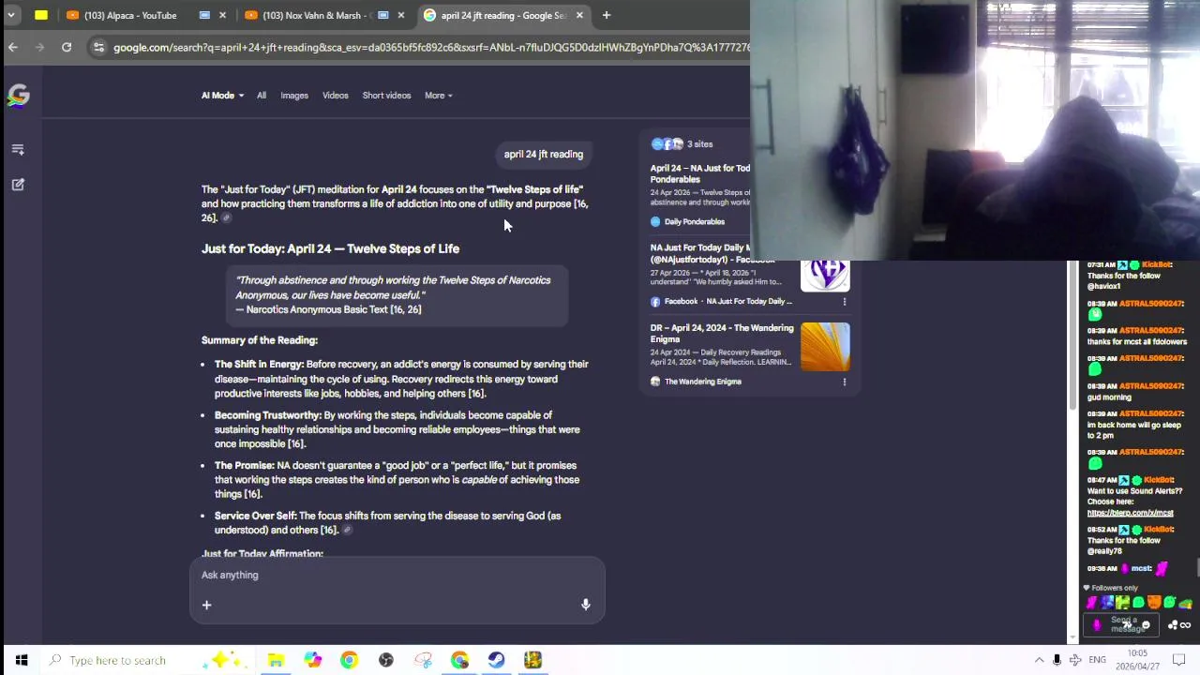1200x675 pixels.
Task: Click citation link icon after Service Over Self
Action: 347,531
